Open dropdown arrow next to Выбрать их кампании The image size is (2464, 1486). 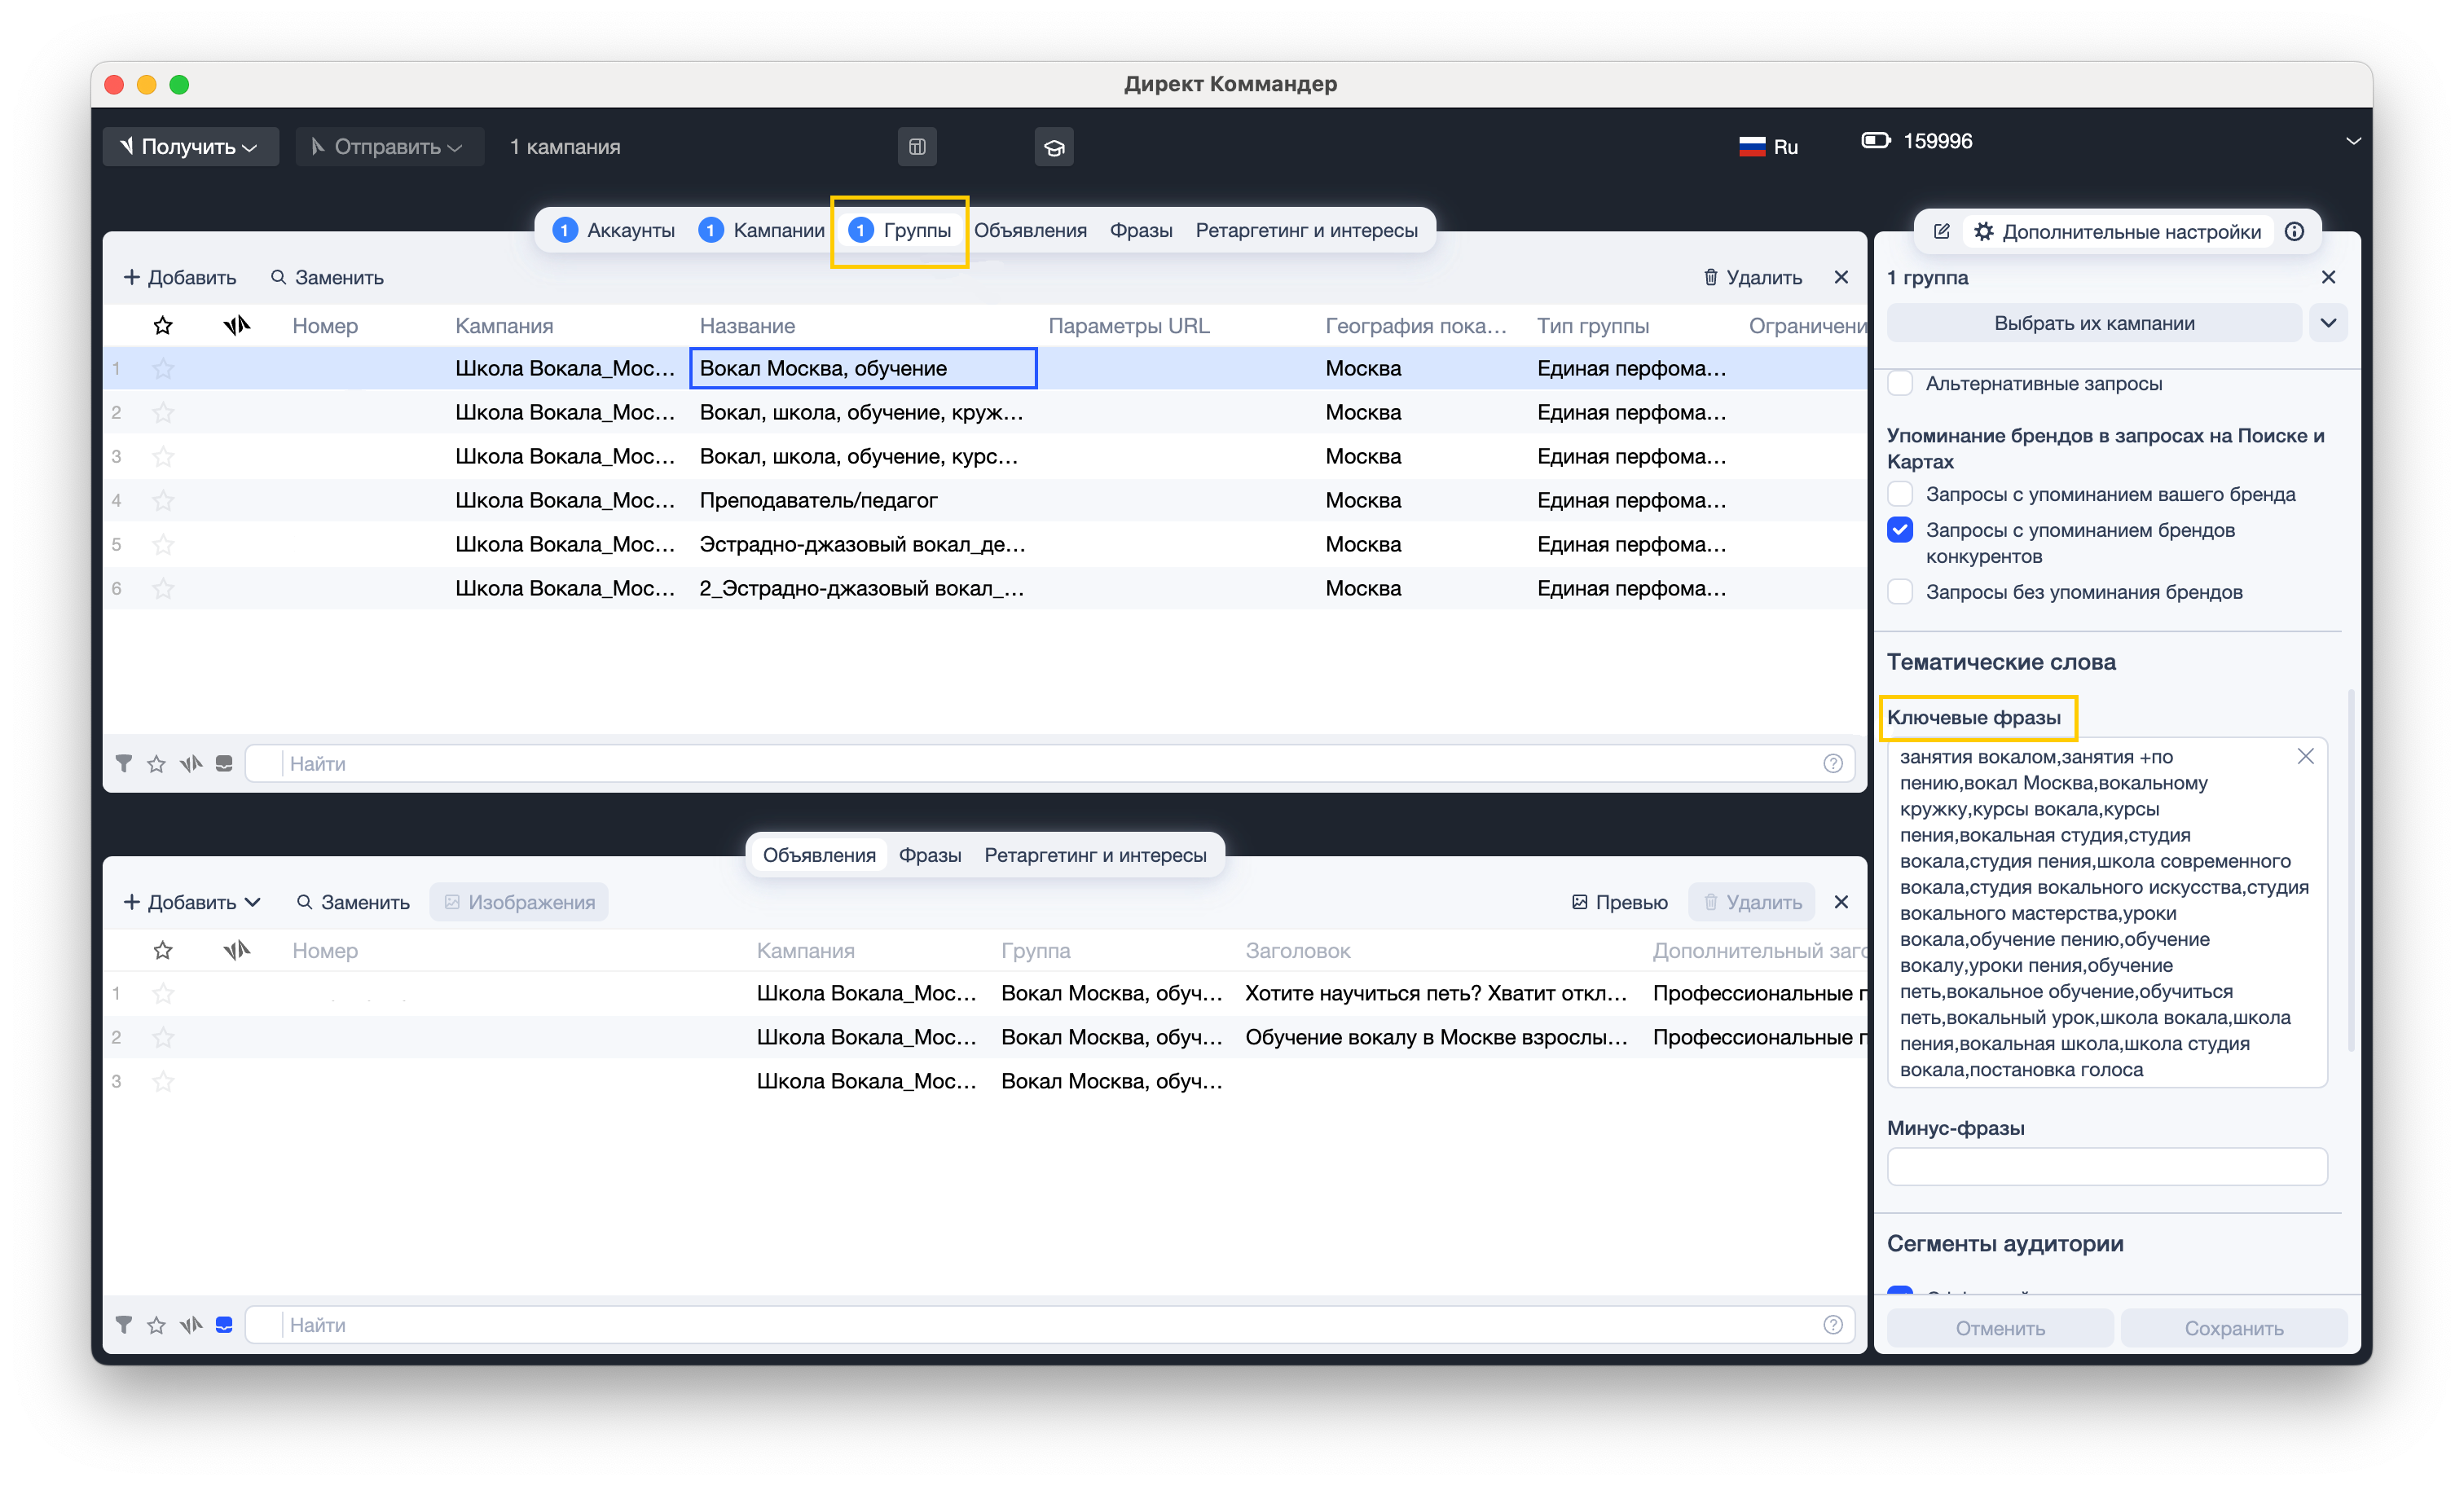(2327, 323)
